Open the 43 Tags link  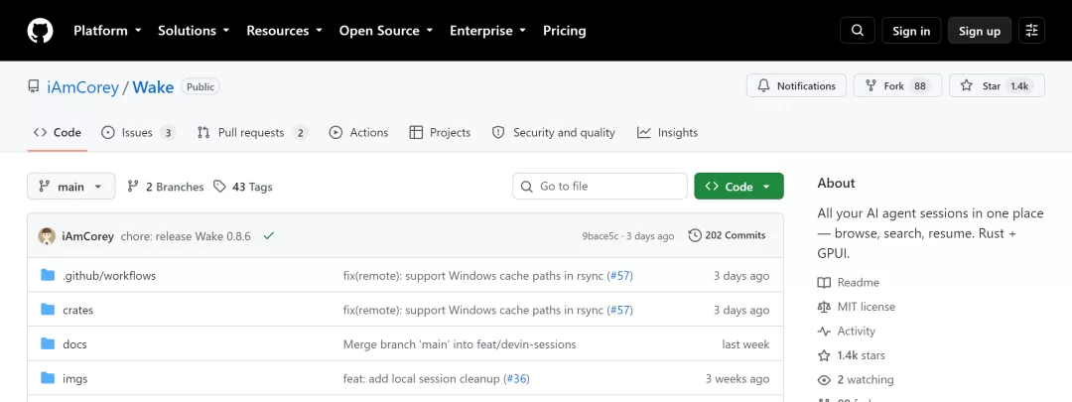point(243,187)
